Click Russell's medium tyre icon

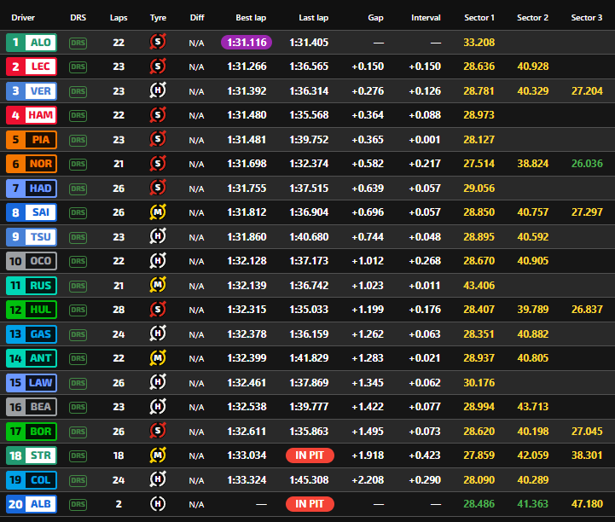158,285
